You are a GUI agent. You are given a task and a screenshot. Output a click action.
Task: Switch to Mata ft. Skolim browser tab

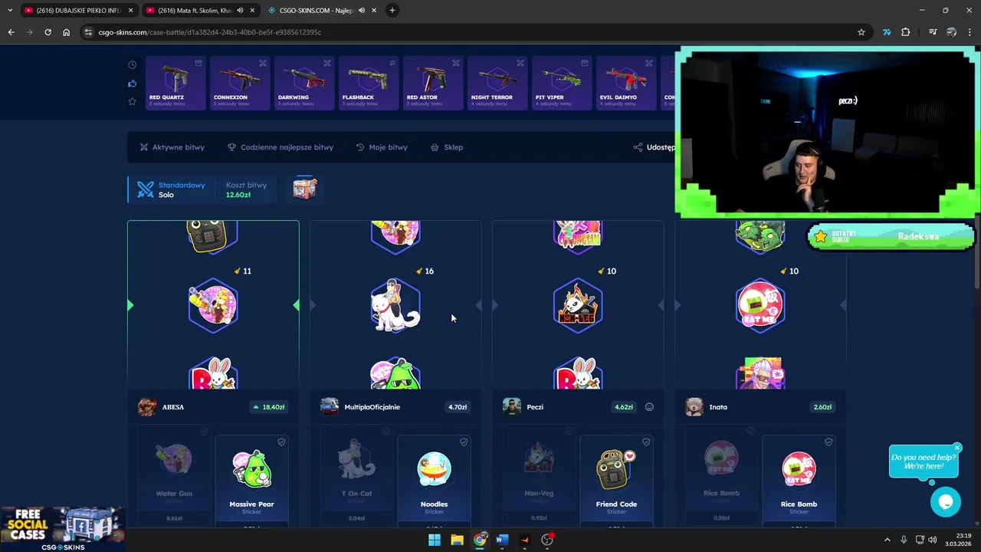pyautogui.click(x=199, y=10)
